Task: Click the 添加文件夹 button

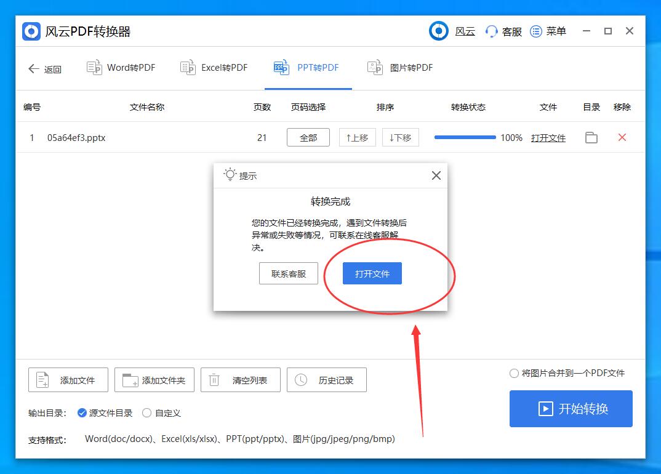Action: click(154, 380)
